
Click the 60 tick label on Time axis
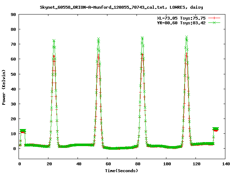108,164
